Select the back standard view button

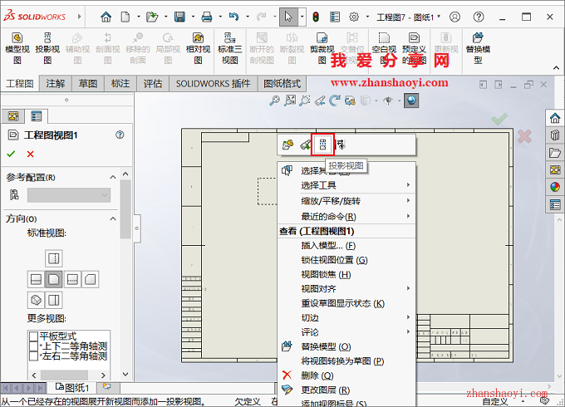[x=90, y=279]
